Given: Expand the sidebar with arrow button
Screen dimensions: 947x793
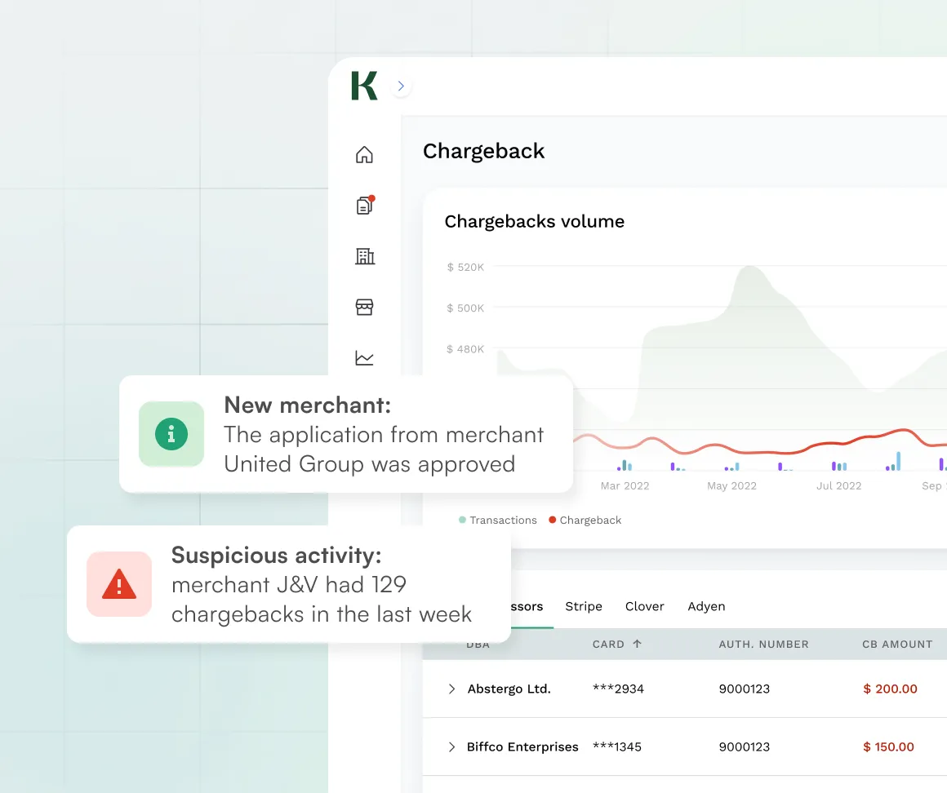Looking at the screenshot, I should (x=400, y=86).
